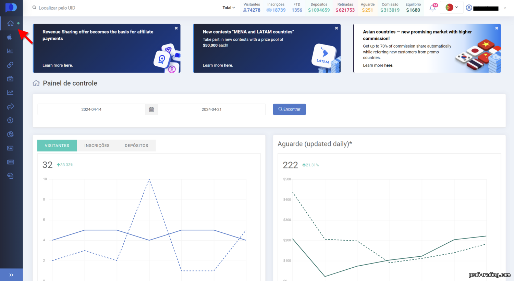This screenshot has height=281, width=514.
Task: Click the Depósitos $1094659 header stat
Action: [x=319, y=8]
